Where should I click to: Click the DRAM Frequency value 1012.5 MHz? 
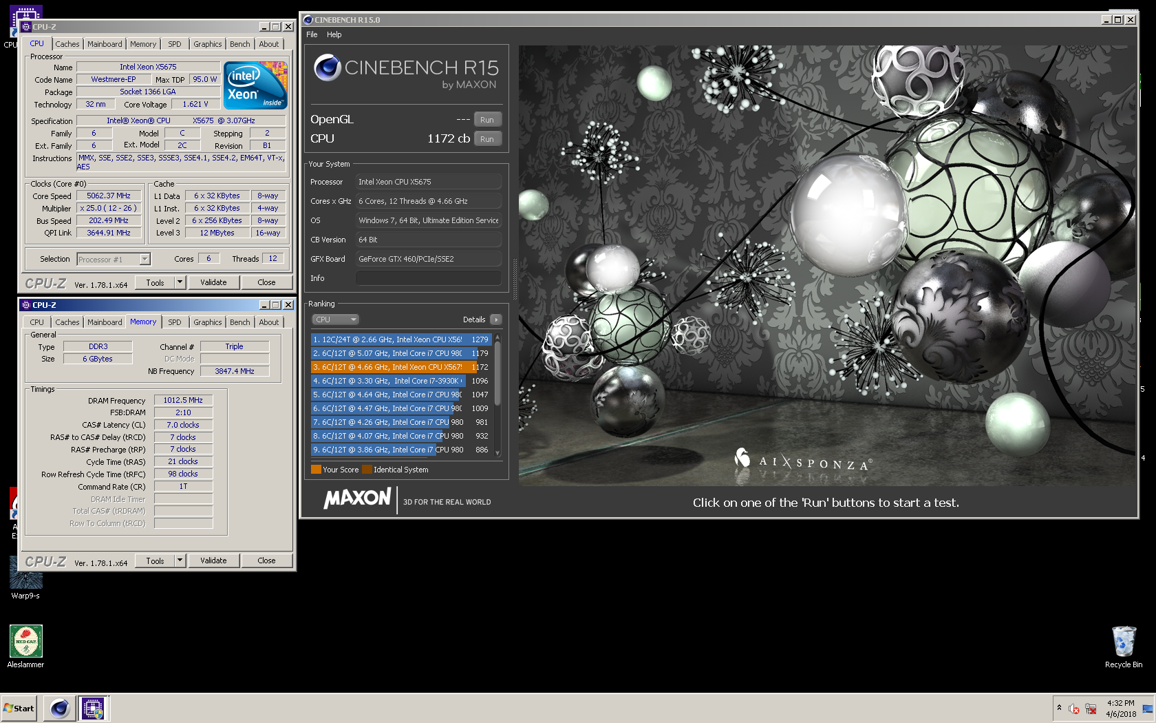[x=183, y=400]
